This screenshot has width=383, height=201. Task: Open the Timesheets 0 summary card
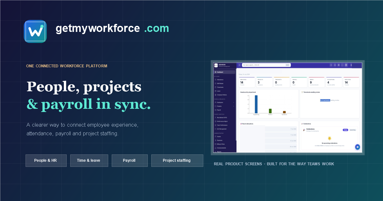(x=282, y=82)
